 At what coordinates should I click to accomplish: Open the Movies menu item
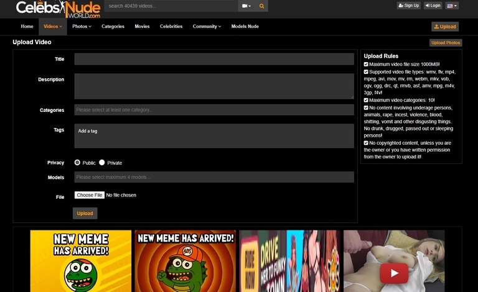coord(142,27)
